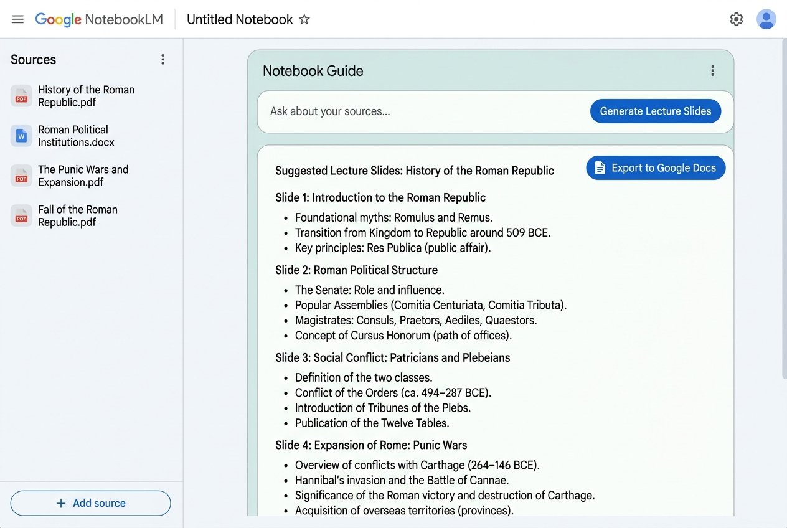787x528 pixels.
Task: Click the Sources panel heading
Action: tap(33, 60)
